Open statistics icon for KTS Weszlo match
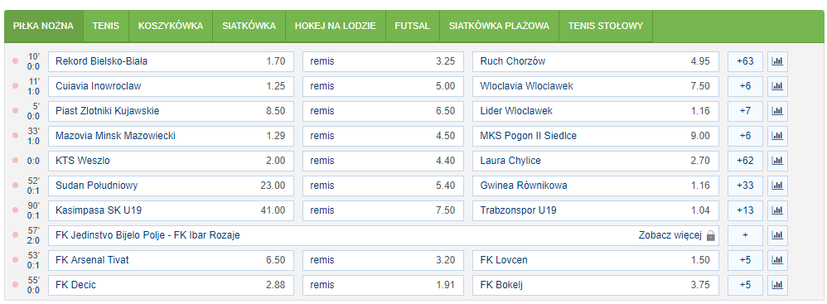Image resolution: width=827 pixels, height=304 pixels. (x=777, y=161)
